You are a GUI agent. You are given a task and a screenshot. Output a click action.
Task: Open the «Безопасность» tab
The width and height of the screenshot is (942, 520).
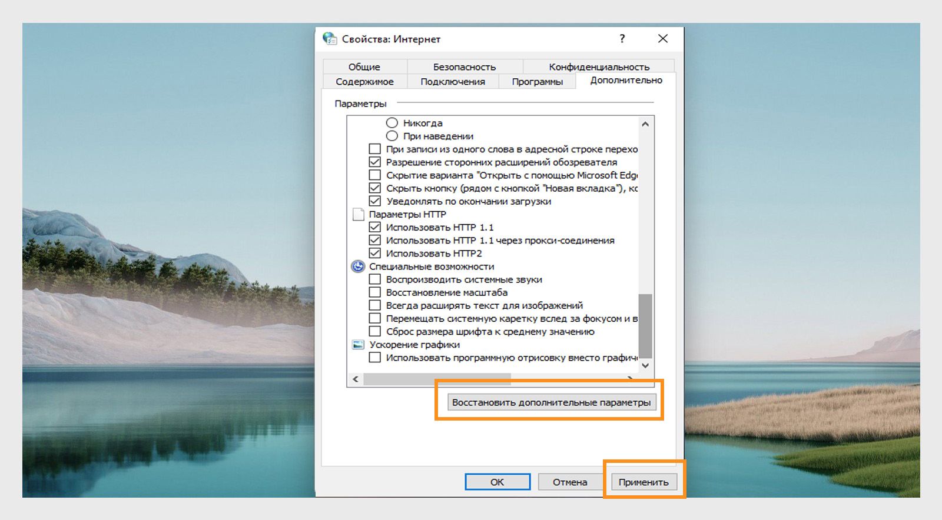(465, 66)
